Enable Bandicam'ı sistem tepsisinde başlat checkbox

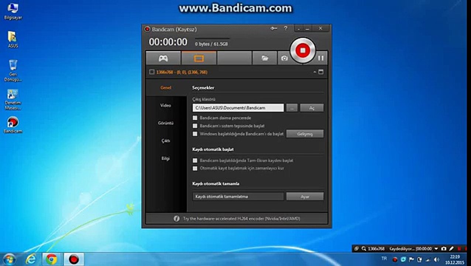point(195,126)
